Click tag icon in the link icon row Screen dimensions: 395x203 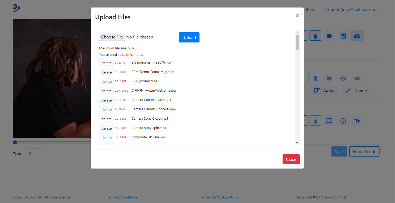pos(329,78)
